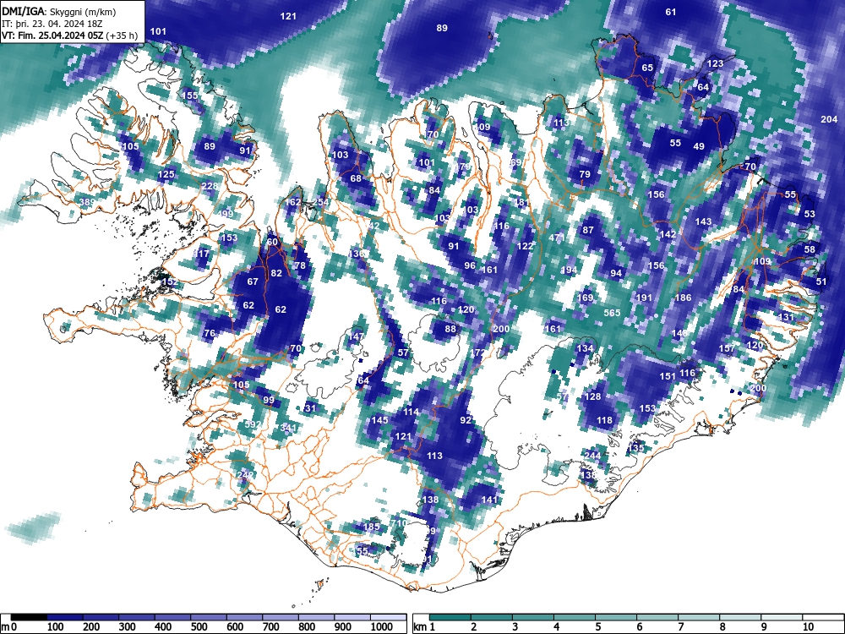This screenshot has height=634, width=845.
Task: Click the visibility value 117 on the map
Action: [201, 254]
